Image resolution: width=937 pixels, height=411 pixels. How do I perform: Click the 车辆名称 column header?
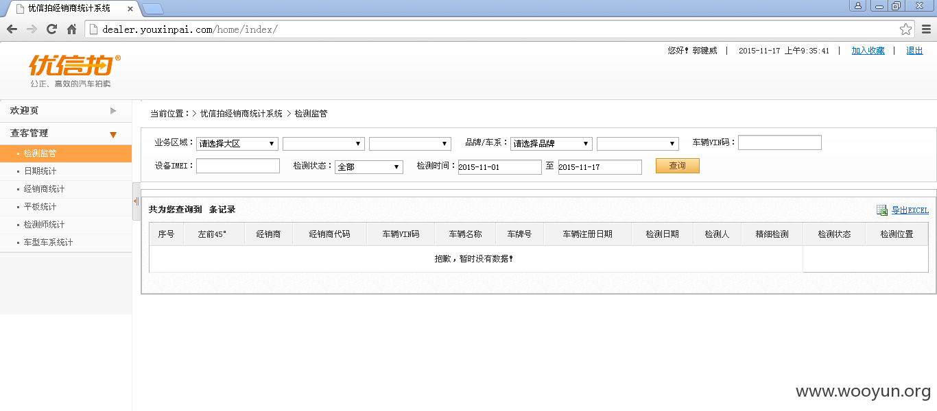(x=466, y=234)
